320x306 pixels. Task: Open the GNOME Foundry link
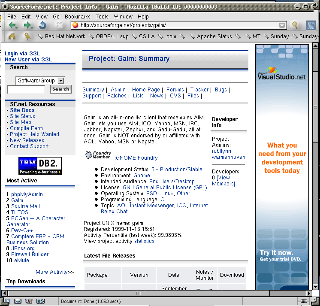point(137,158)
